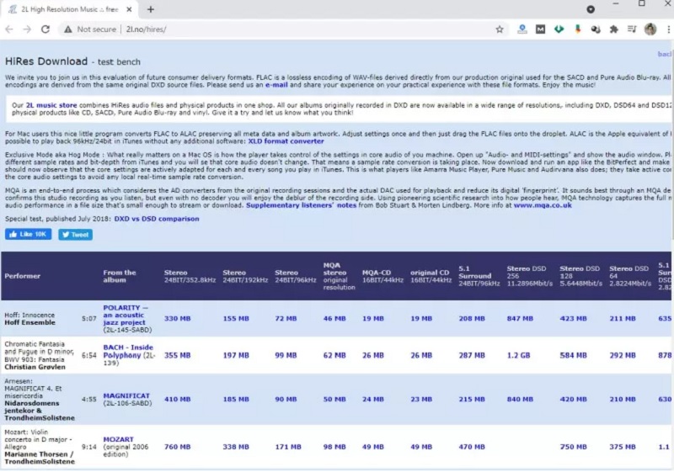
Task: Download Magnificat 24 MB MQA-CD file
Action: click(x=372, y=400)
